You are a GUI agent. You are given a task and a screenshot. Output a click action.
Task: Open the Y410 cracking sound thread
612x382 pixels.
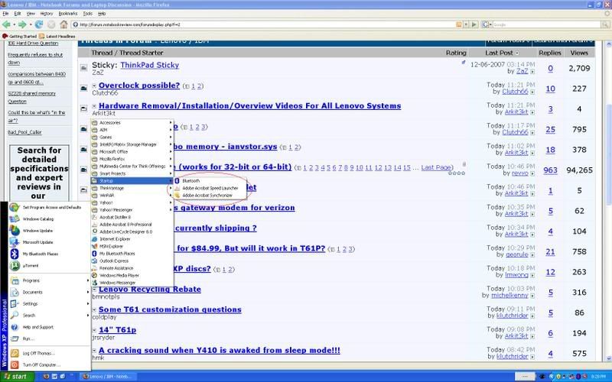click(x=220, y=350)
